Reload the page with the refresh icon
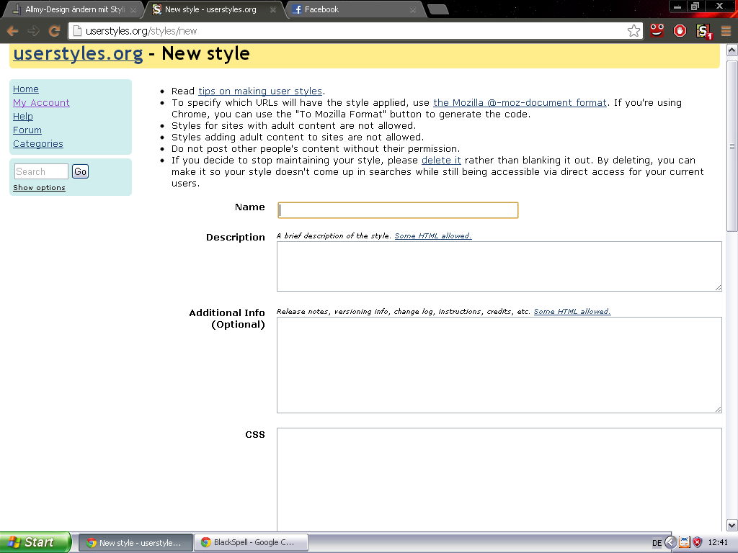Image resolution: width=738 pixels, height=553 pixels. click(54, 31)
